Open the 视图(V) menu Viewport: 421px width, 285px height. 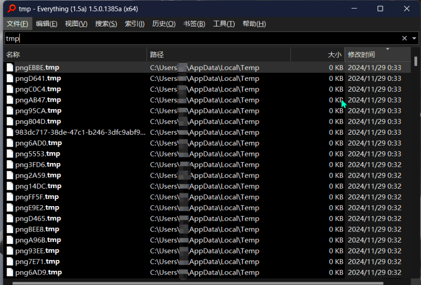76,24
